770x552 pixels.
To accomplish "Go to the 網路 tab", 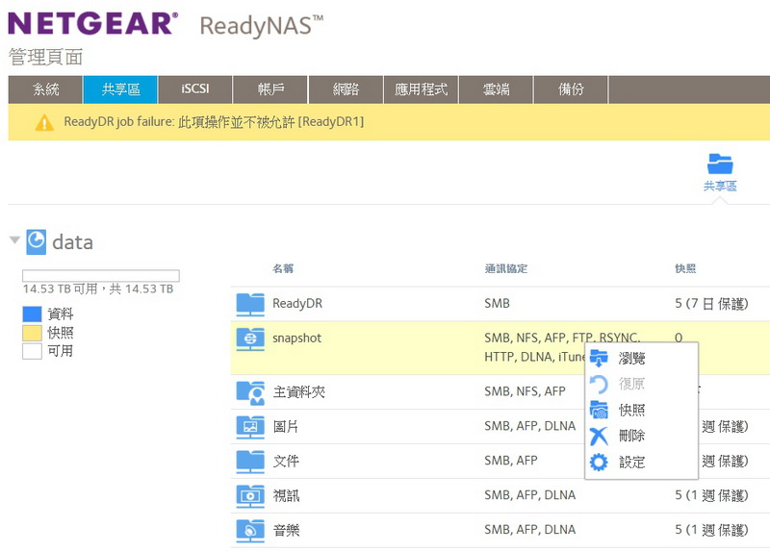I will pos(346,89).
